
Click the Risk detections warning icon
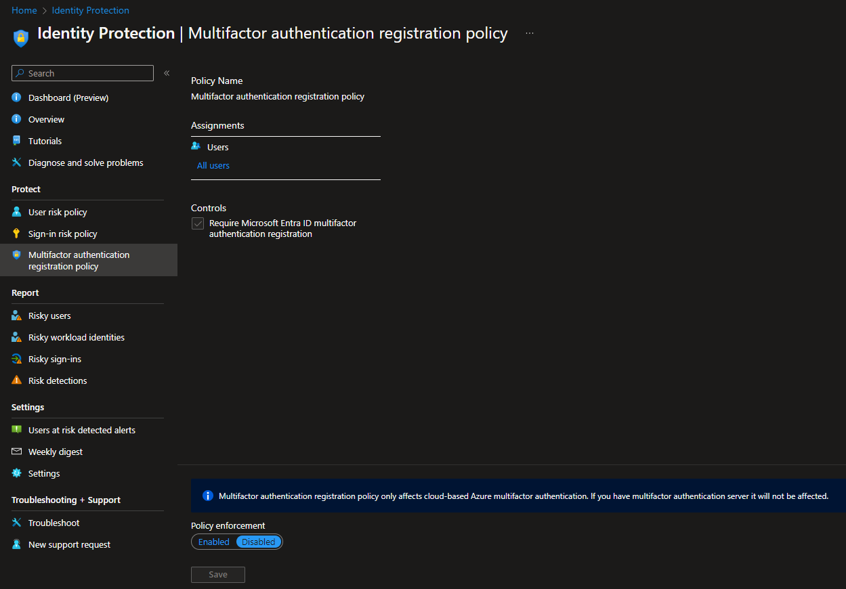[17, 380]
